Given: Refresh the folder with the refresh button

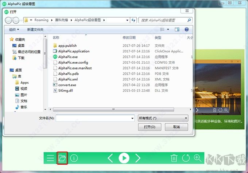Looking at the screenshot, I should tap(133, 20).
